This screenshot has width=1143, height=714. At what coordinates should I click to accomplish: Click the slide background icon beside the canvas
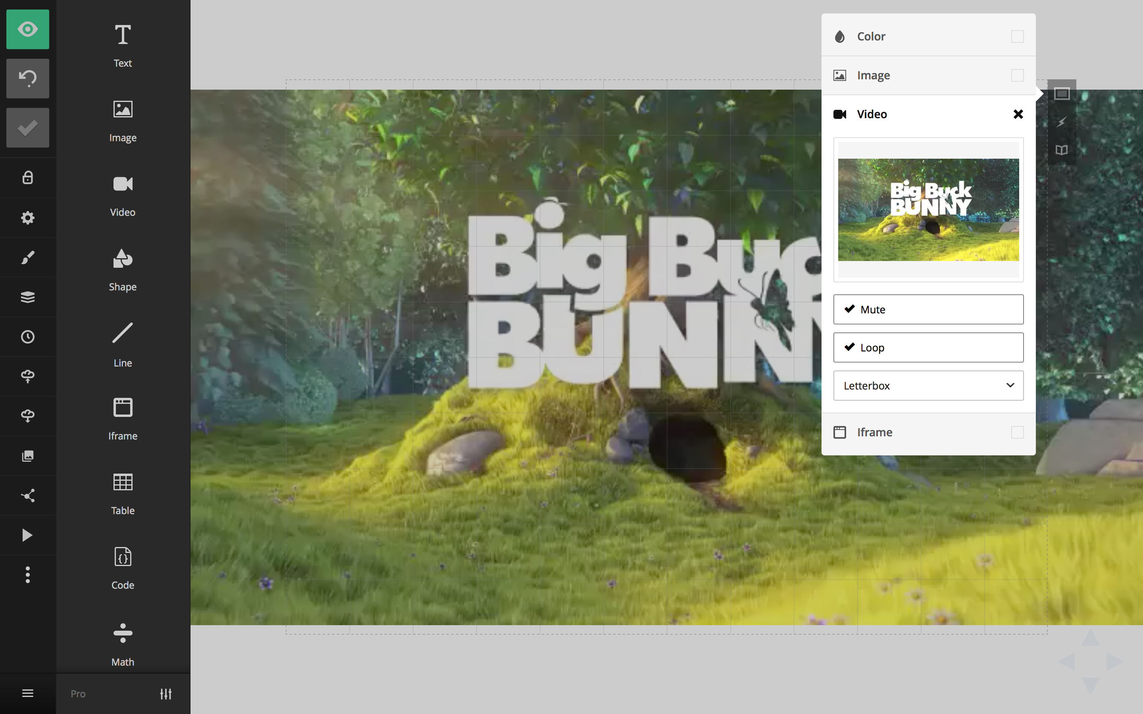pos(1061,94)
